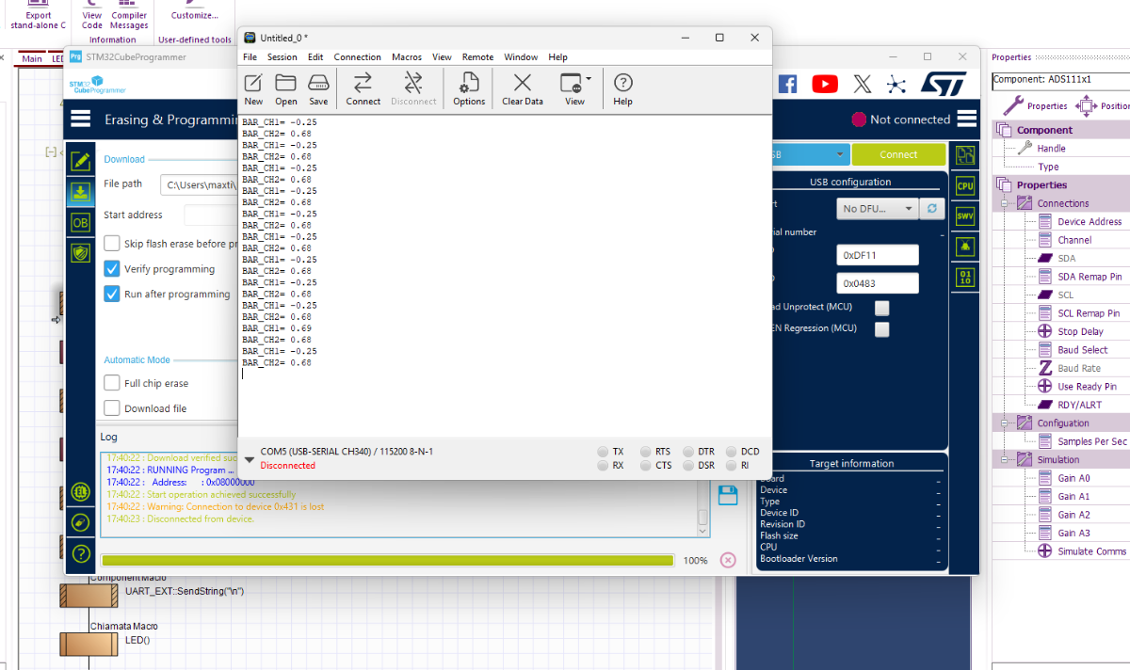The image size is (1130, 670).
Task: Check the Full chip erase option
Action: pyautogui.click(x=112, y=384)
